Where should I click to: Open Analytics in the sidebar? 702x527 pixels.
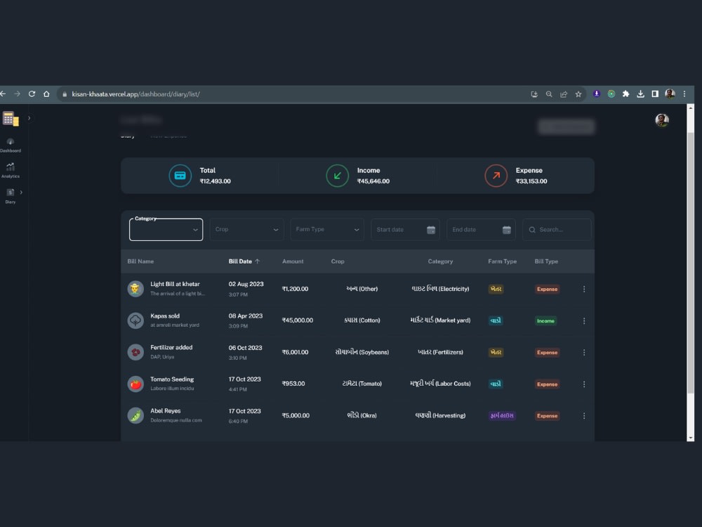[x=11, y=171]
